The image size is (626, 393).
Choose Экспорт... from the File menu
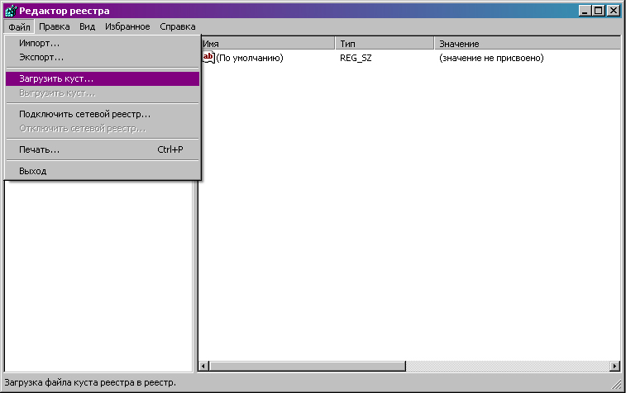click(41, 57)
